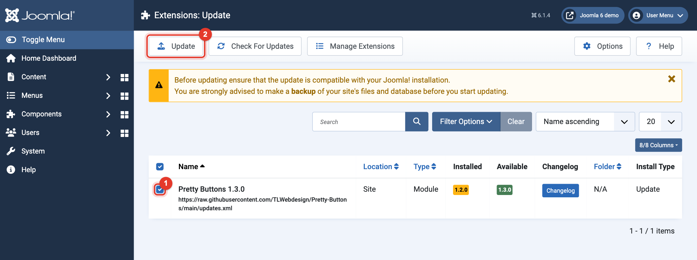Open the Joomla 6 demo site link

(x=593, y=15)
